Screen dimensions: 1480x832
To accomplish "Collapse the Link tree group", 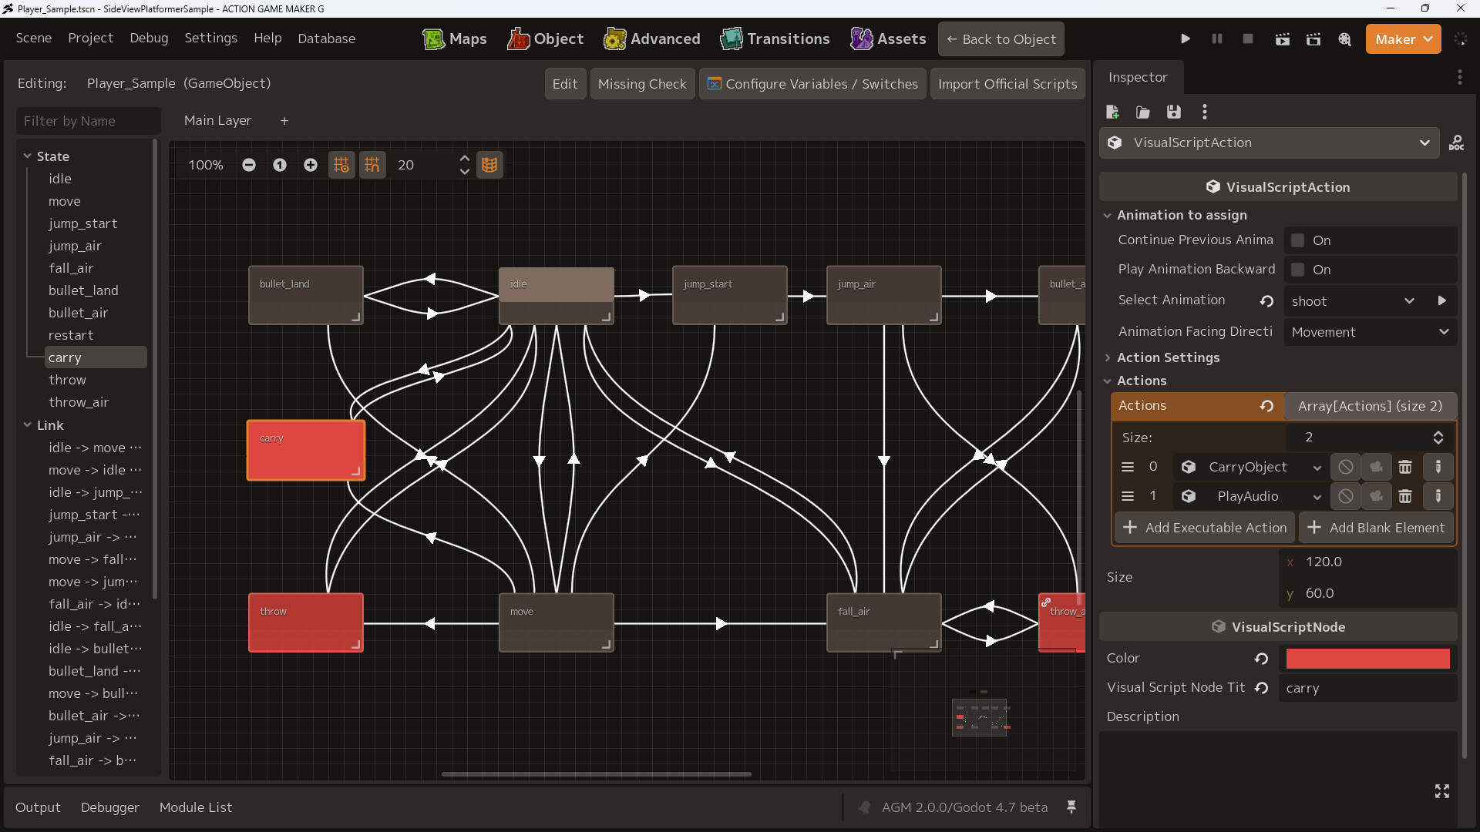I will (x=28, y=425).
